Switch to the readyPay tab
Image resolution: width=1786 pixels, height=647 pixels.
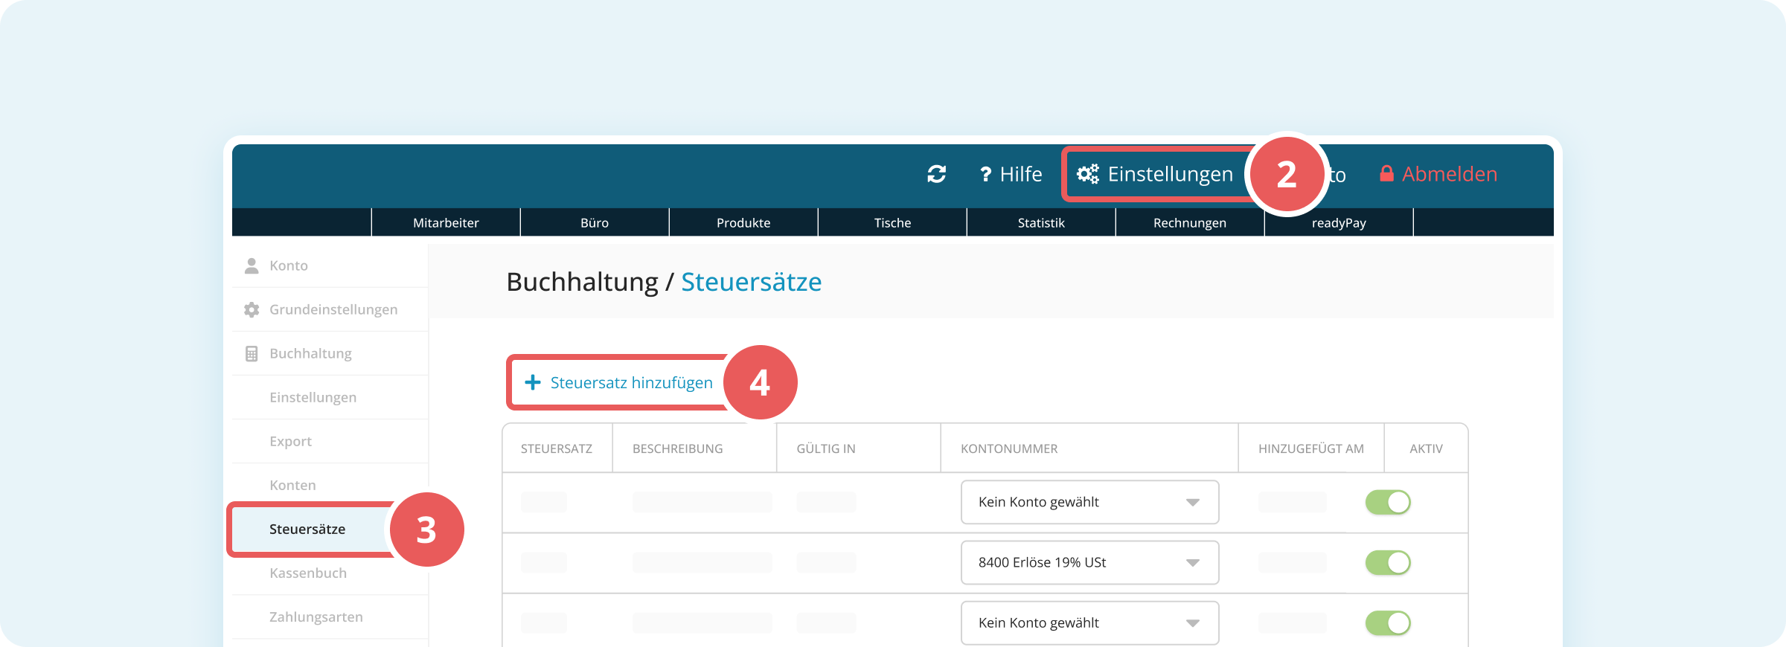tap(1339, 222)
